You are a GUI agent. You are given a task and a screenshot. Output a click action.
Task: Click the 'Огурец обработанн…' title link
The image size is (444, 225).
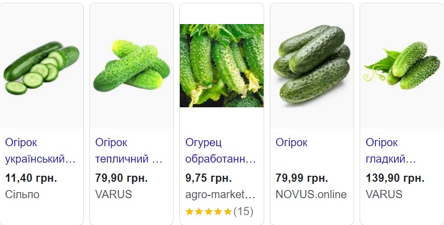pyautogui.click(x=220, y=151)
